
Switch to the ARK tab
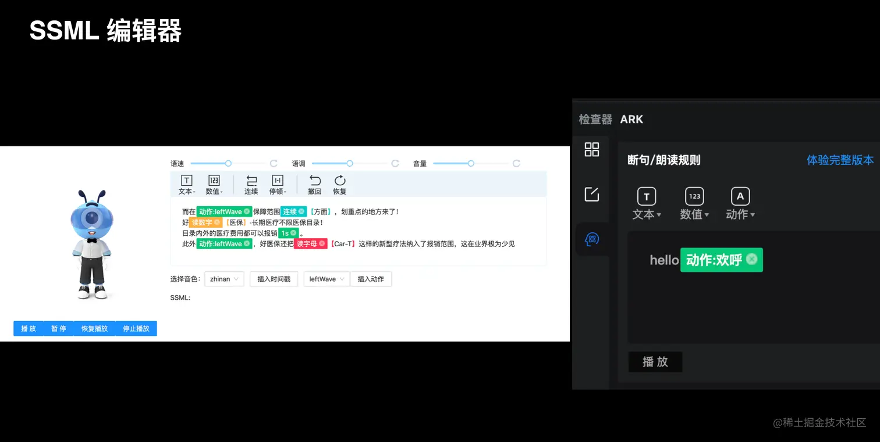631,120
